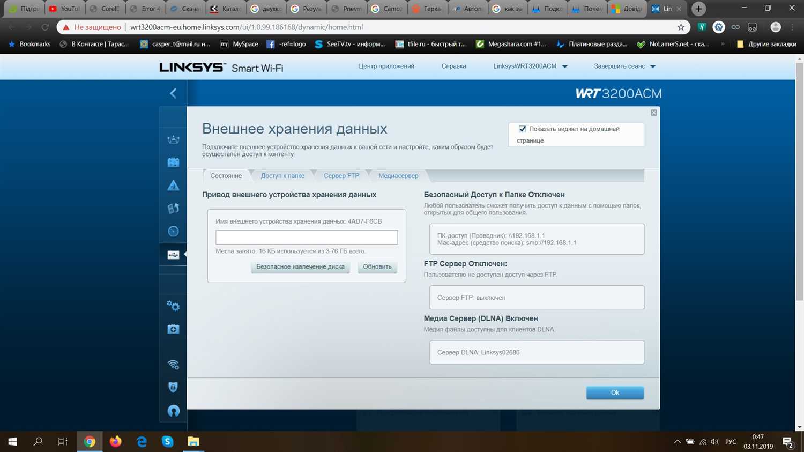This screenshot has width=804, height=452.
Task: Switch to the 'Сервер FTP' tab
Action: (341, 176)
